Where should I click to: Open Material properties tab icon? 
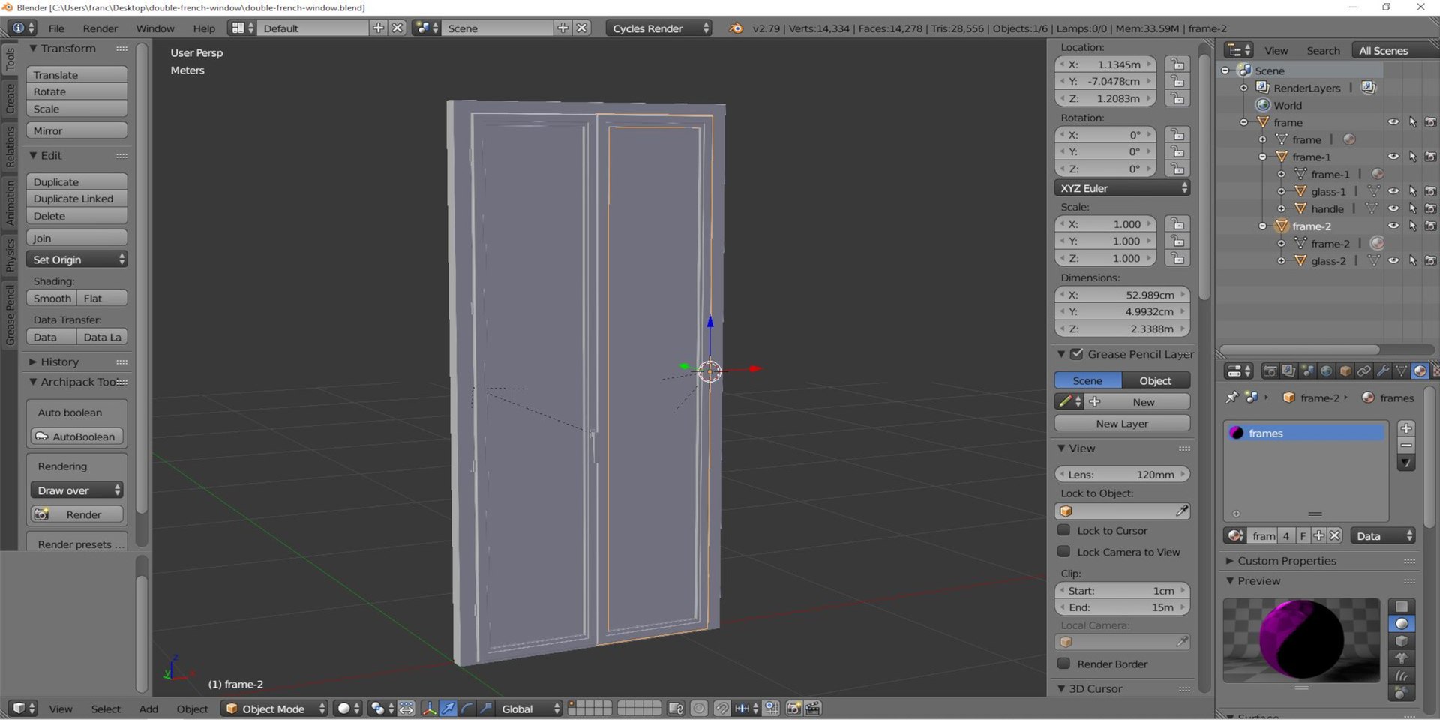[1420, 371]
